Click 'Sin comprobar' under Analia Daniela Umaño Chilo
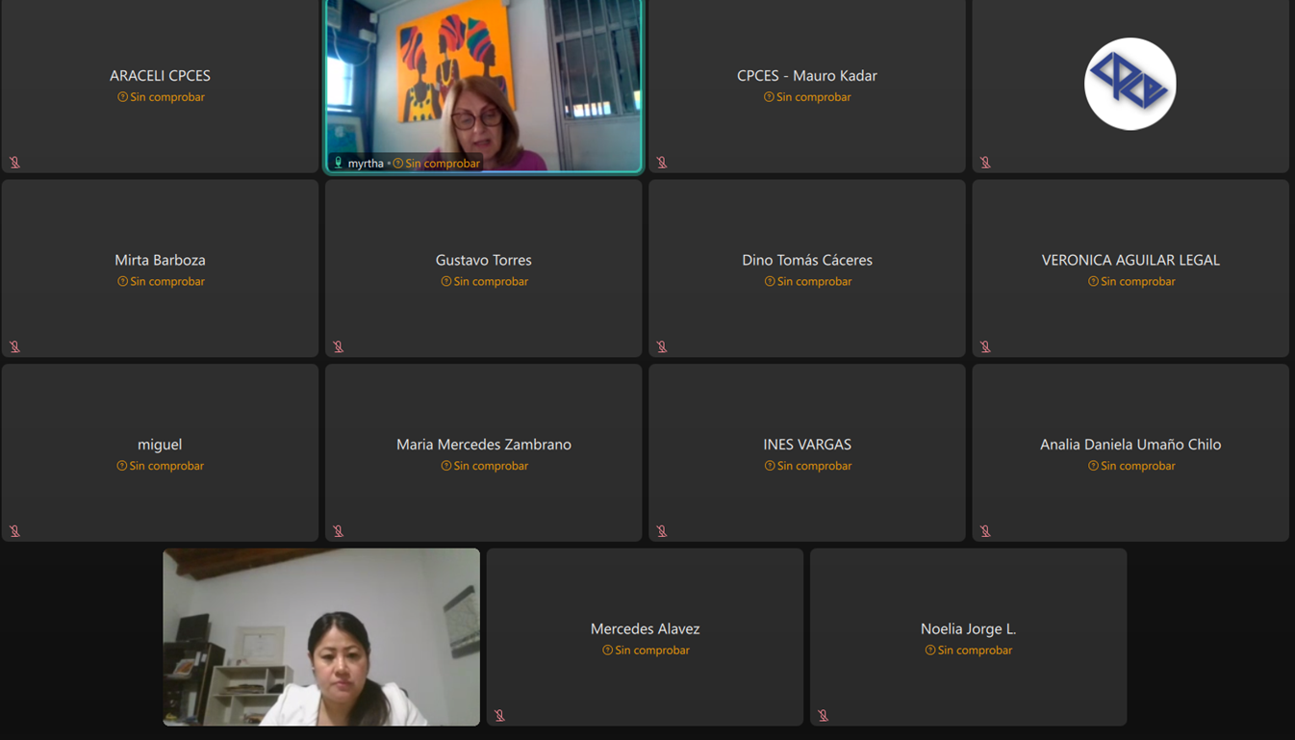1295x740 pixels. click(x=1138, y=466)
